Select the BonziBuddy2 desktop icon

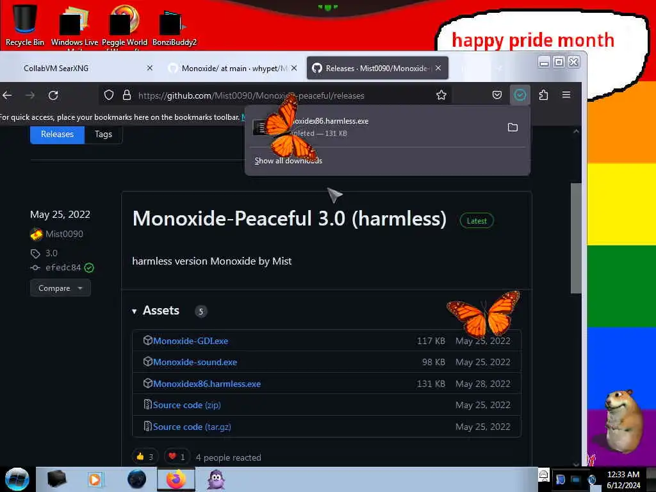coord(174,27)
